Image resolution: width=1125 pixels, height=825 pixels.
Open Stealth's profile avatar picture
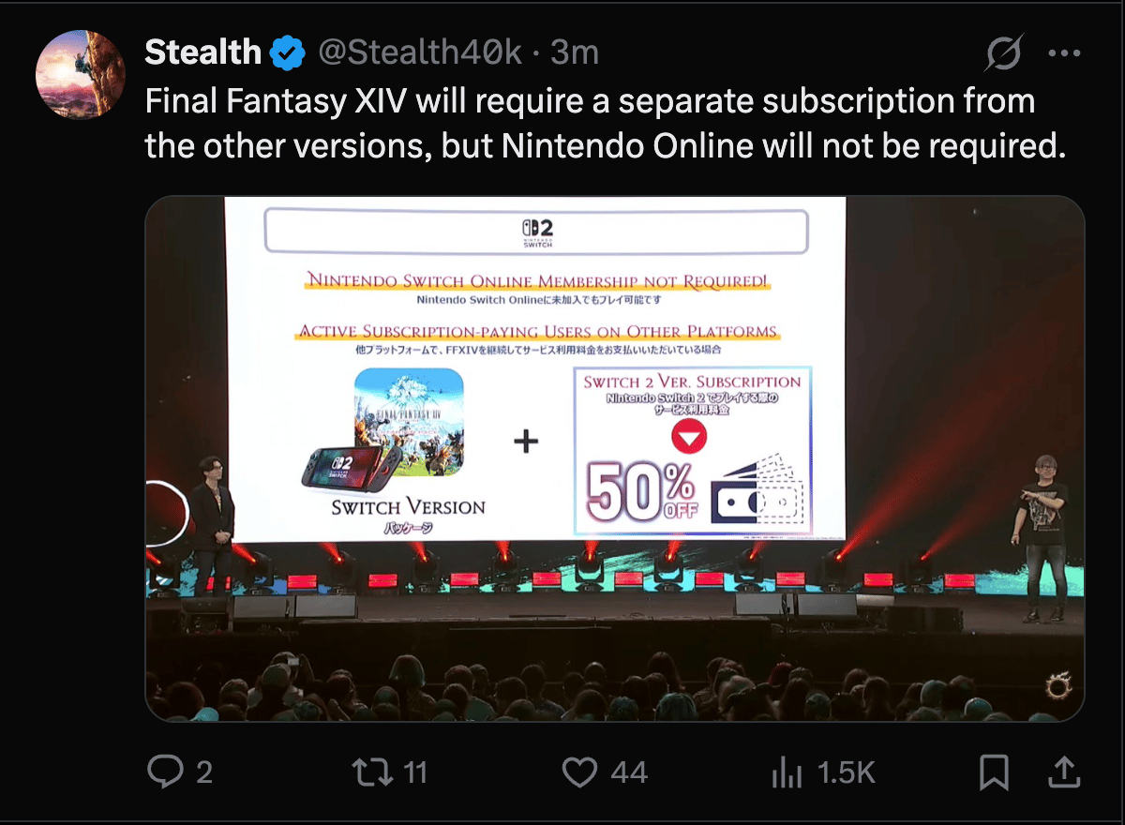(81, 74)
